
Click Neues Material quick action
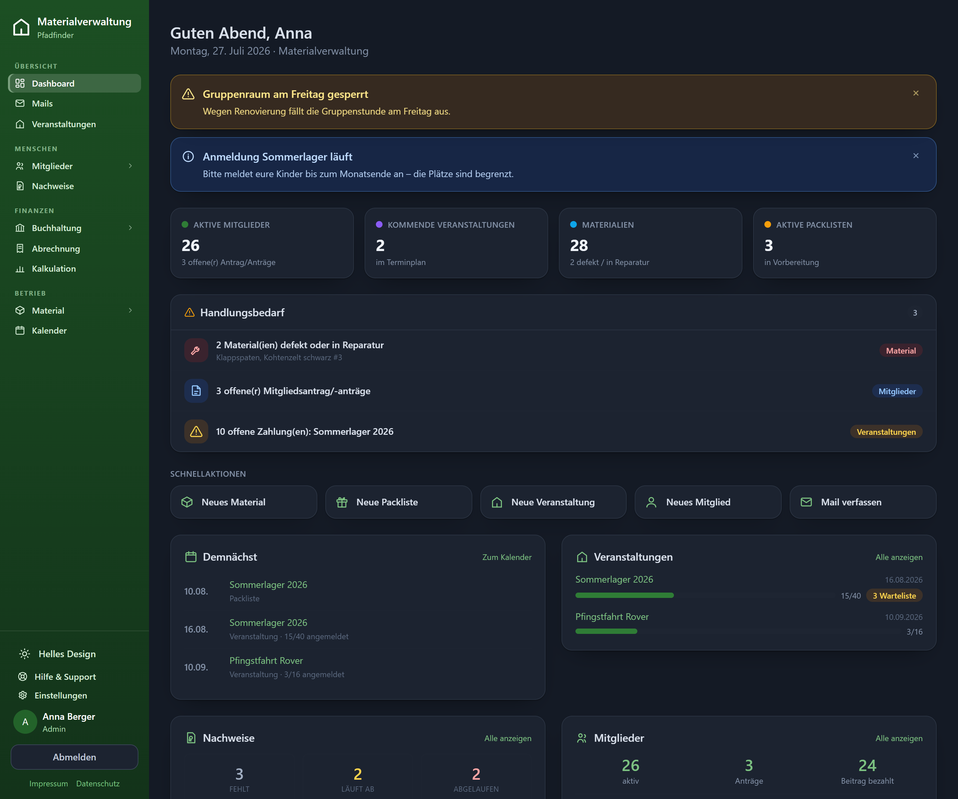(x=243, y=502)
